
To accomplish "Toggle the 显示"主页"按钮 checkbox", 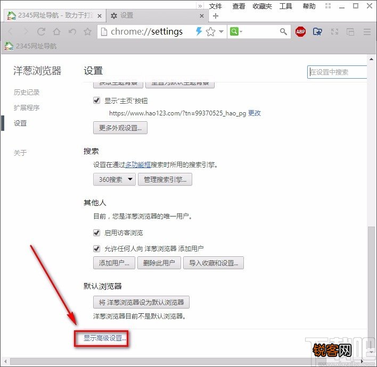I will [x=97, y=101].
